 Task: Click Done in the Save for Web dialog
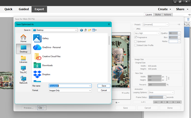click(x=170, y=108)
